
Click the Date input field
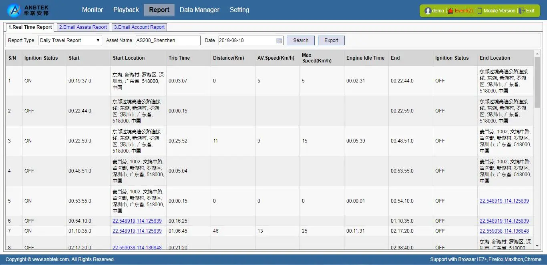pos(247,40)
